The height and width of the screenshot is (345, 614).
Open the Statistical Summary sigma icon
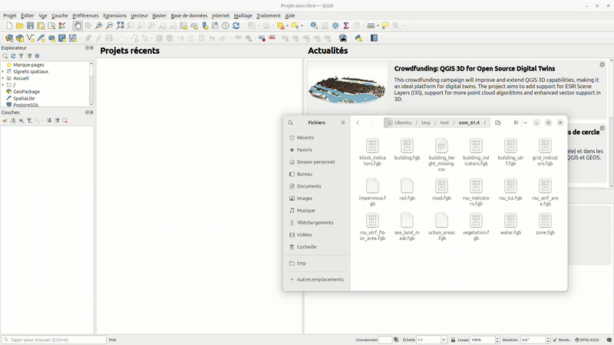[346, 26]
